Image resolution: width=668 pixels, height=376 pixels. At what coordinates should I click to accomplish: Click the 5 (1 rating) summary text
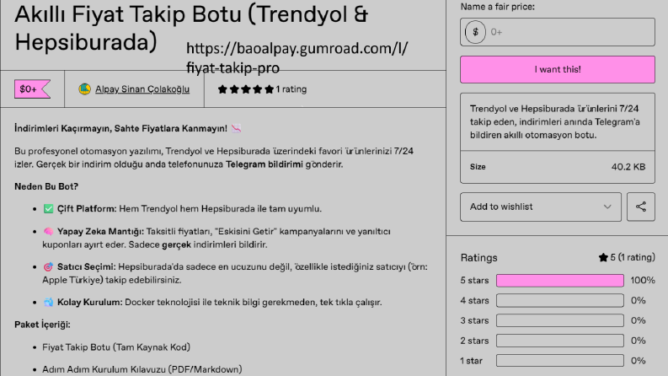click(x=633, y=257)
